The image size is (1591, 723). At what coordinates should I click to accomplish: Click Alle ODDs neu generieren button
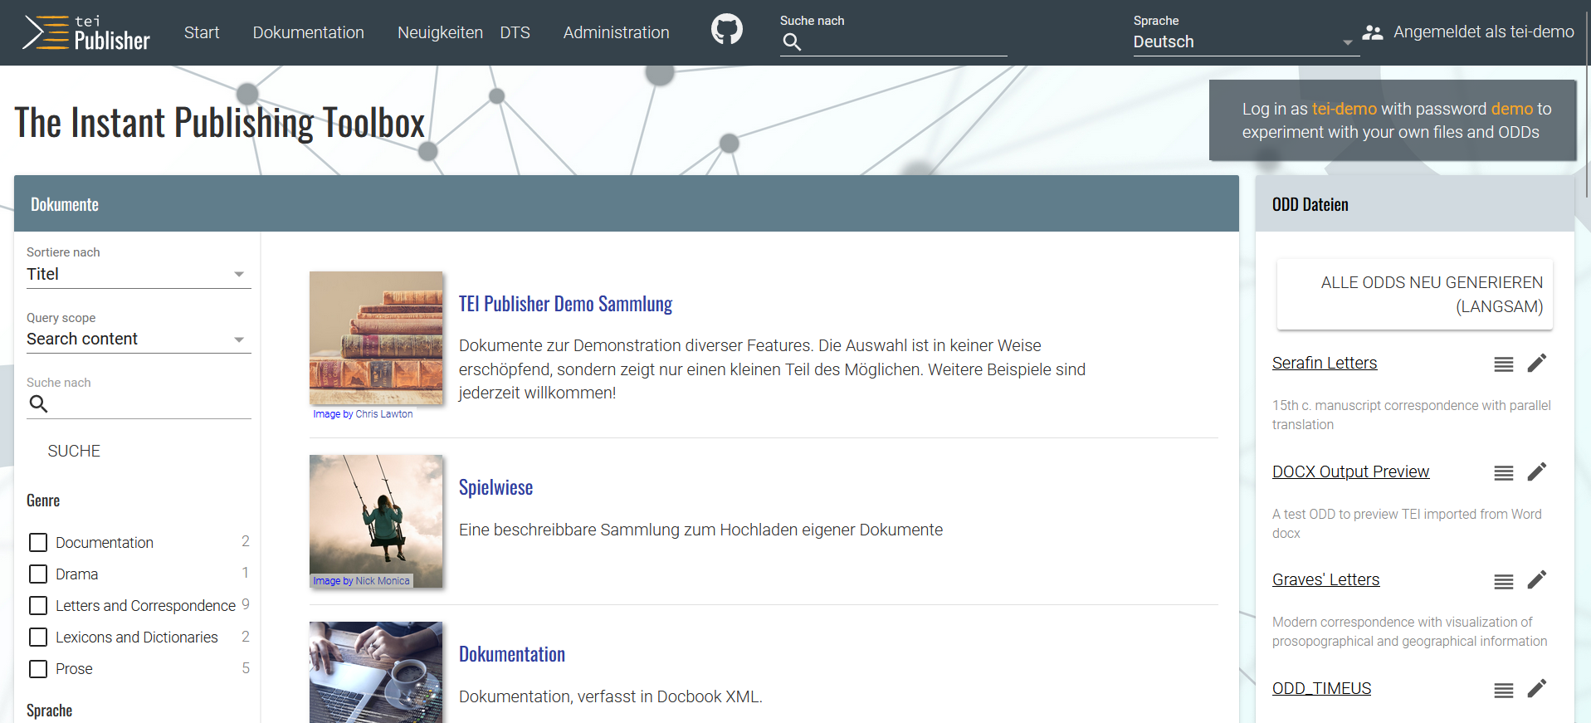pyautogui.click(x=1414, y=294)
